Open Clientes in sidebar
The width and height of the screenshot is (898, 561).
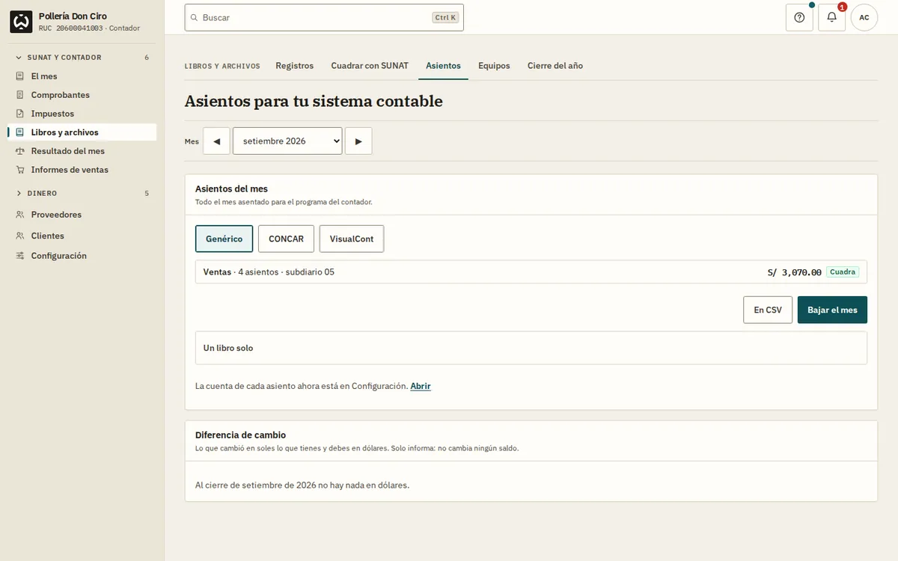82,236
